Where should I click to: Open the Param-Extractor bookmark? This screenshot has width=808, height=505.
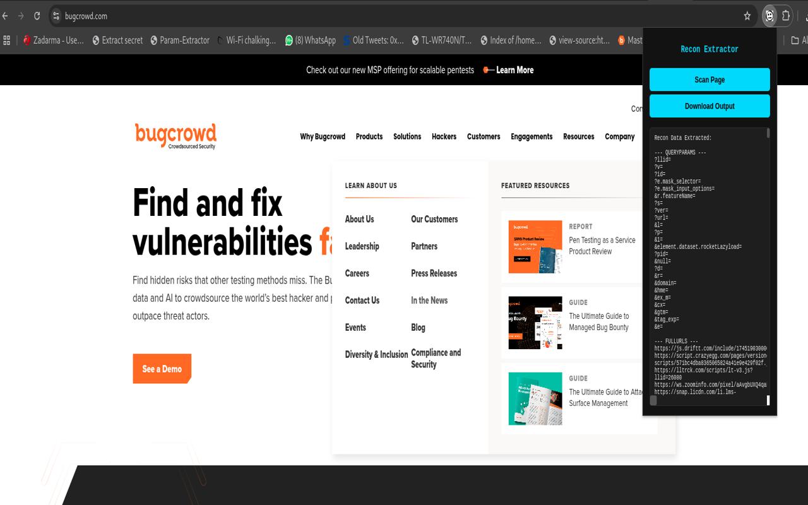[180, 40]
